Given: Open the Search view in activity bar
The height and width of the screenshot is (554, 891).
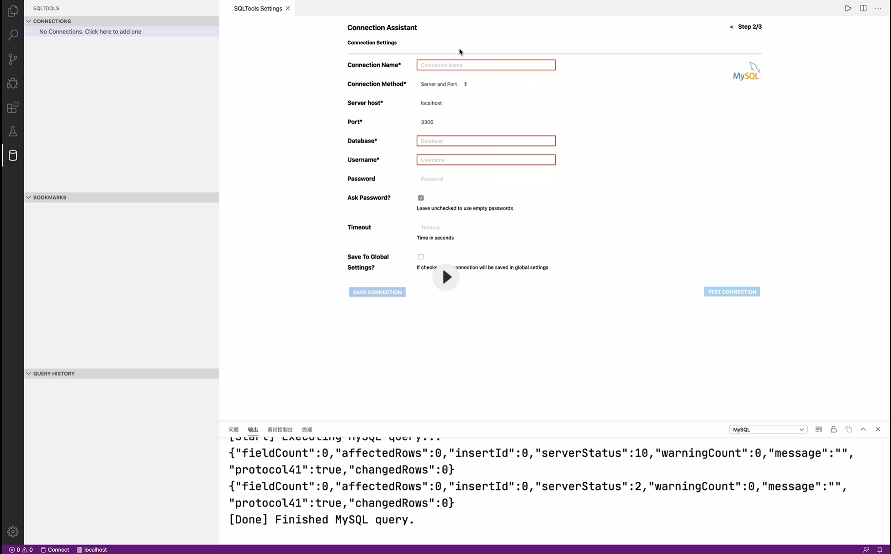Looking at the screenshot, I should tap(13, 35).
